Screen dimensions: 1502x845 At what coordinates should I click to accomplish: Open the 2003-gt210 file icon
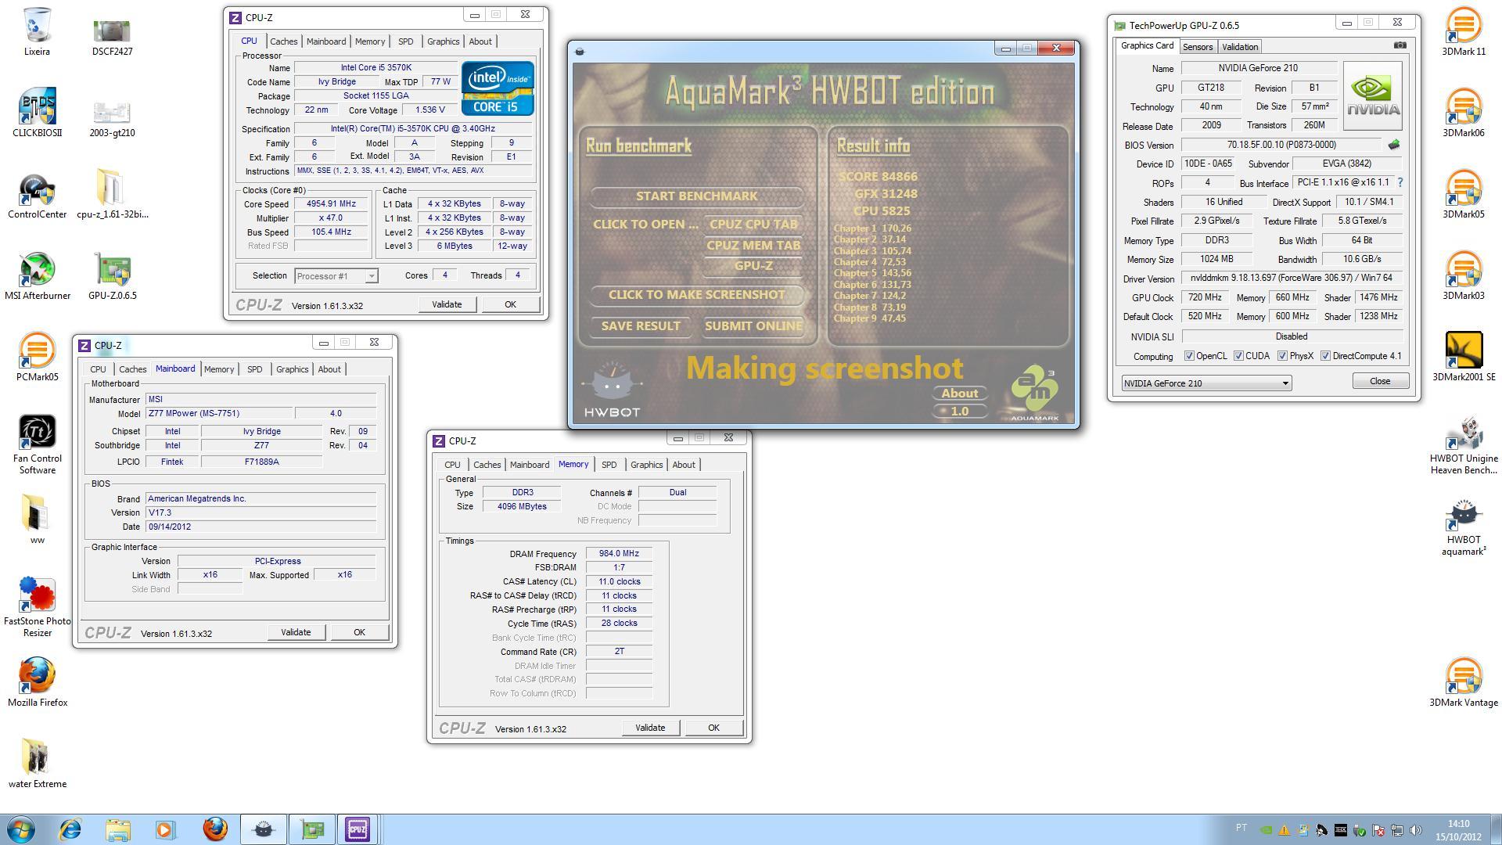tap(112, 117)
